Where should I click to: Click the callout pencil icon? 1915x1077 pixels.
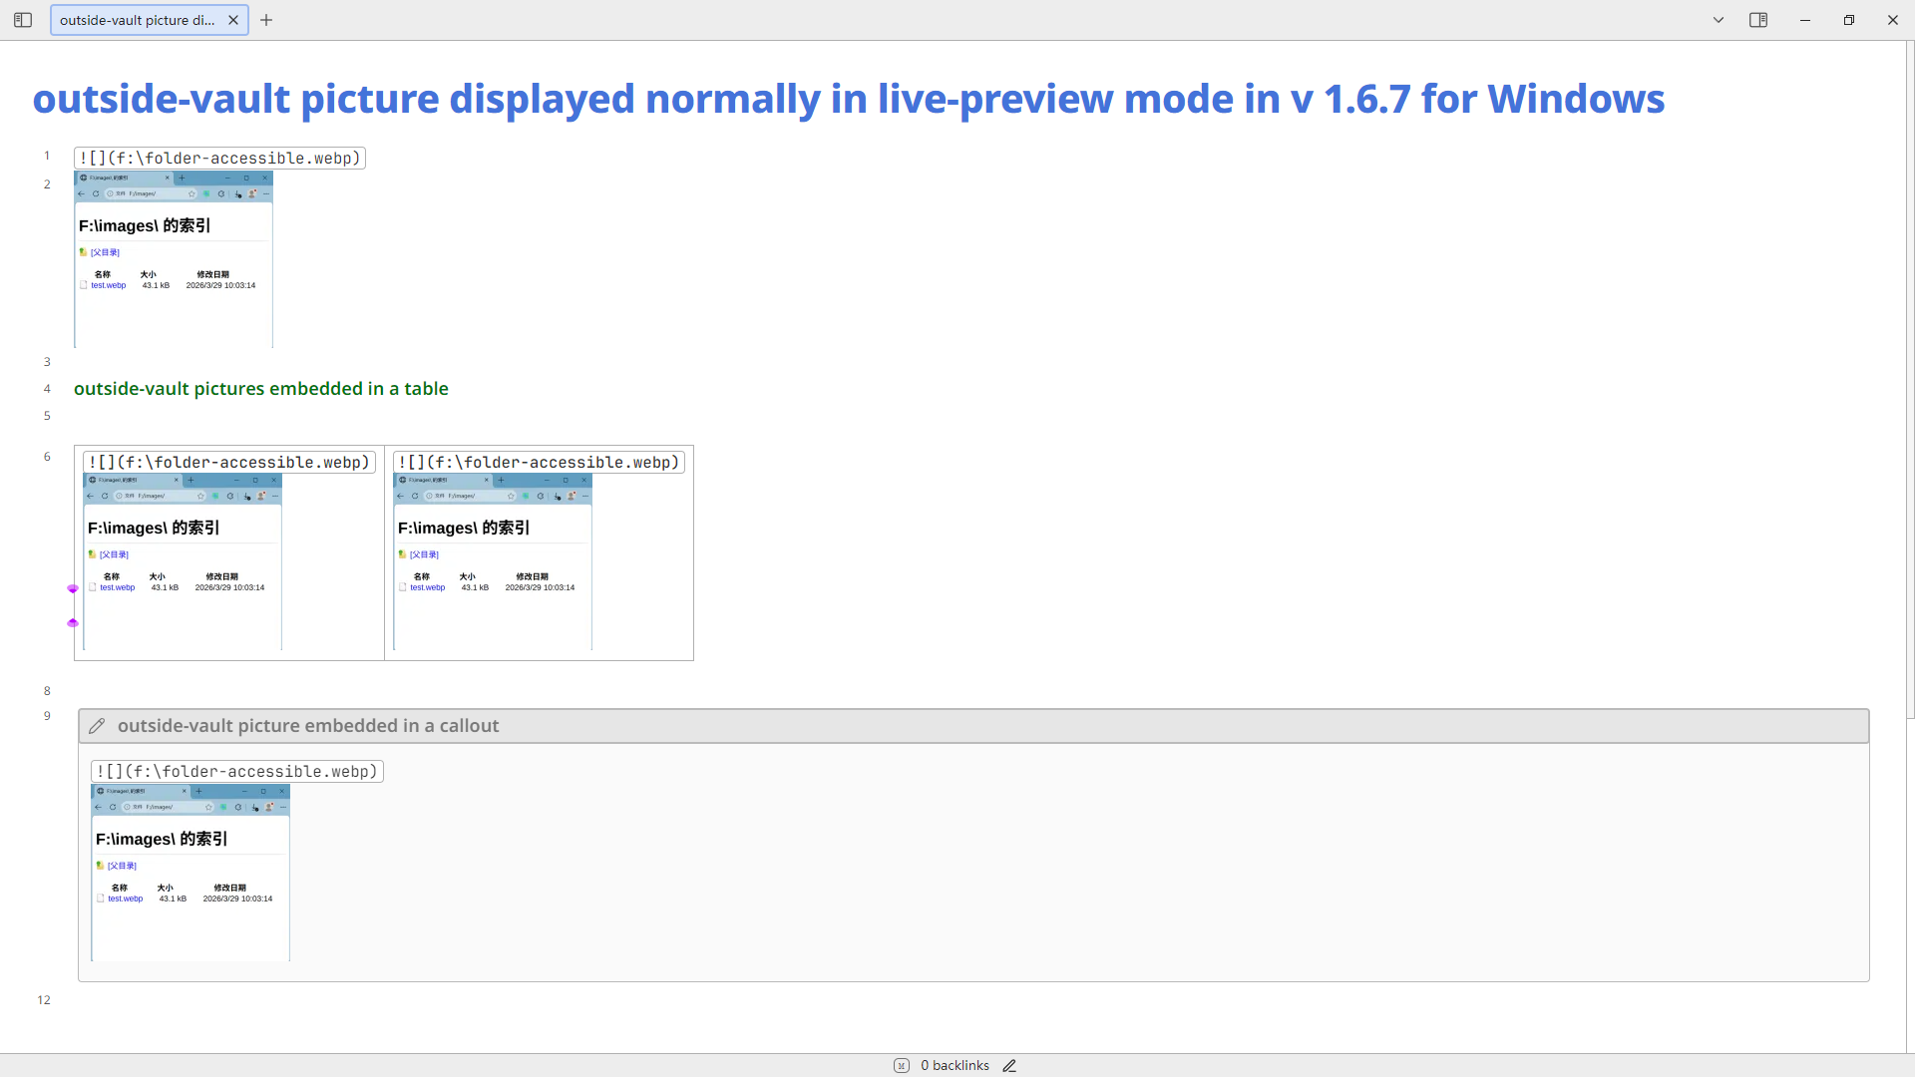(97, 726)
